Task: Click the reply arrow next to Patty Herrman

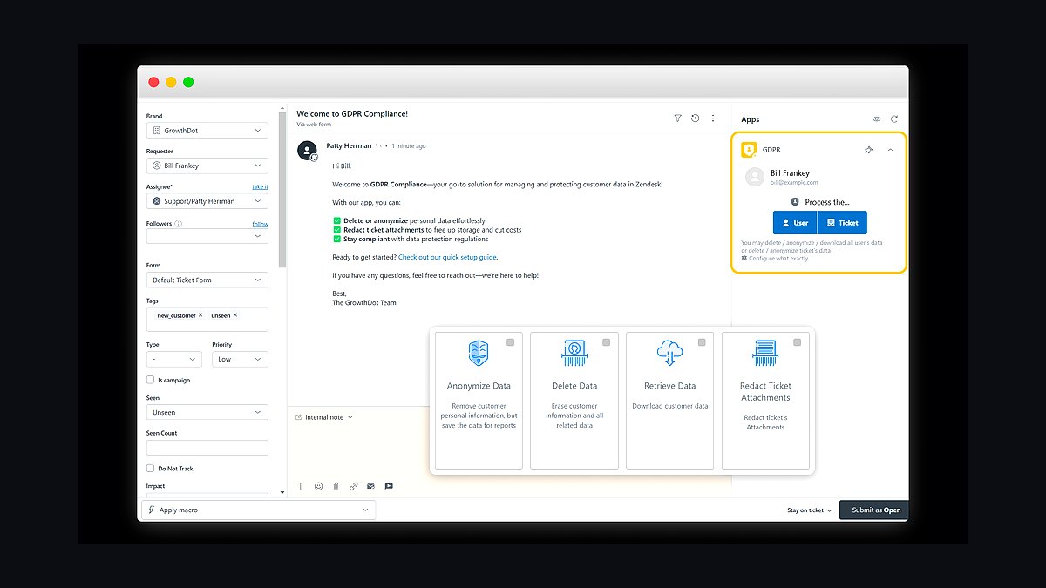Action: click(378, 145)
